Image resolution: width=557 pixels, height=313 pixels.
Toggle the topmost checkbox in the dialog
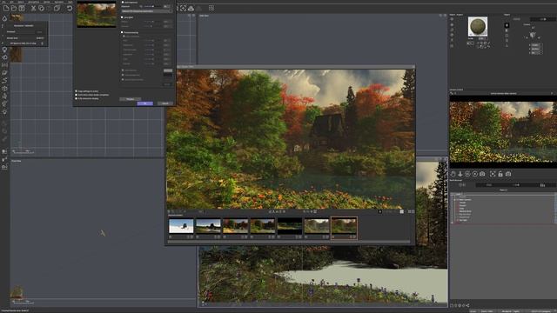tap(122, 2)
